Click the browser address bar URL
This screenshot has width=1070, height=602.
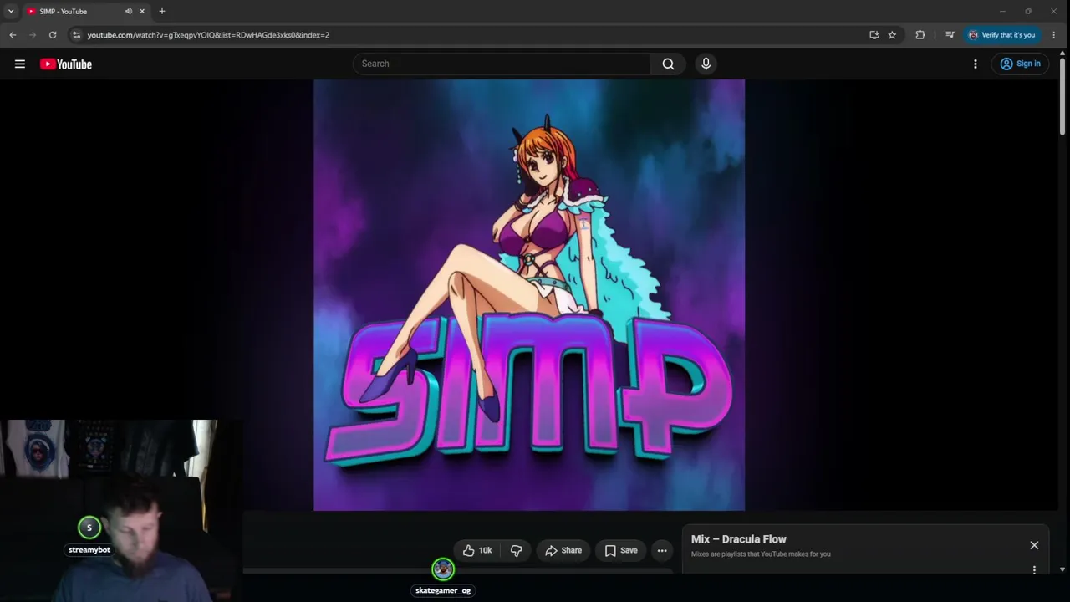[208, 35]
